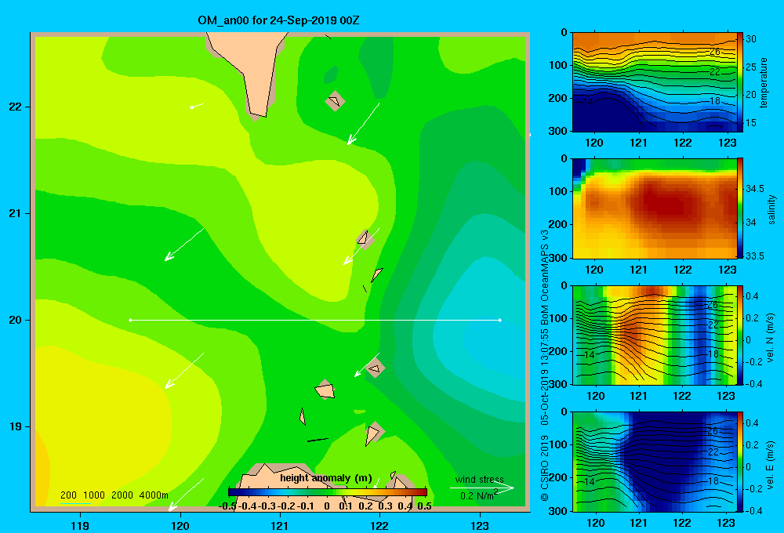Click the '4000m' depth contour legend entry
Screen dimensions: 784x533
(x=154, y=495)
